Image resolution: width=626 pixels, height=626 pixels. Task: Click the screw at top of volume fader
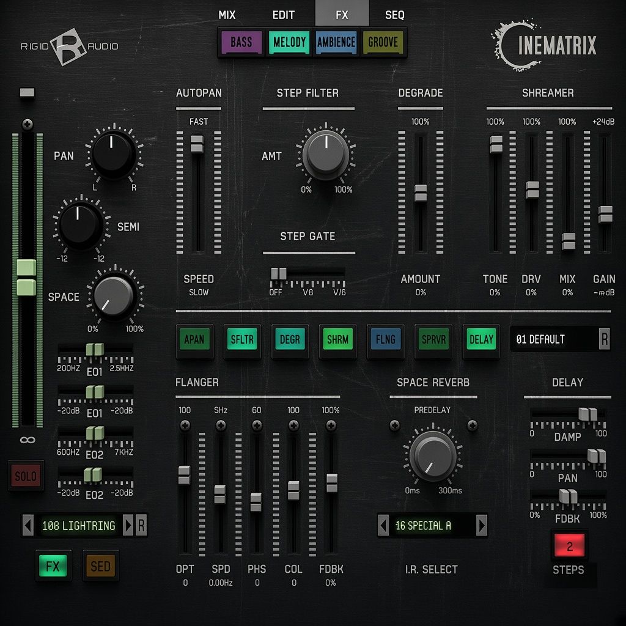tap(28, 125)
